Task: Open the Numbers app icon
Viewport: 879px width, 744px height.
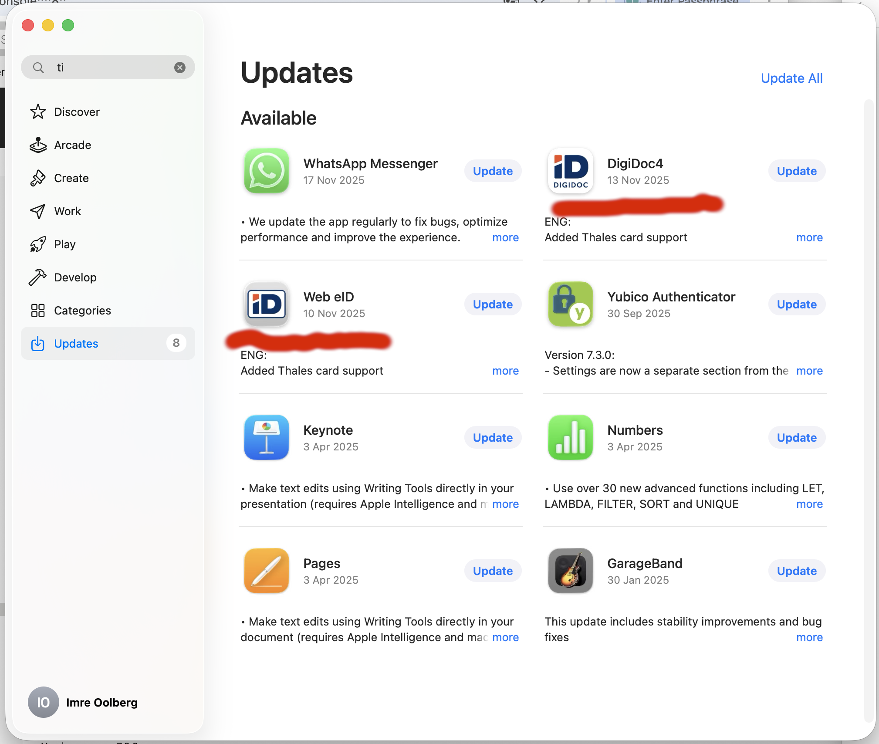Action: click(x=570, y=438)
